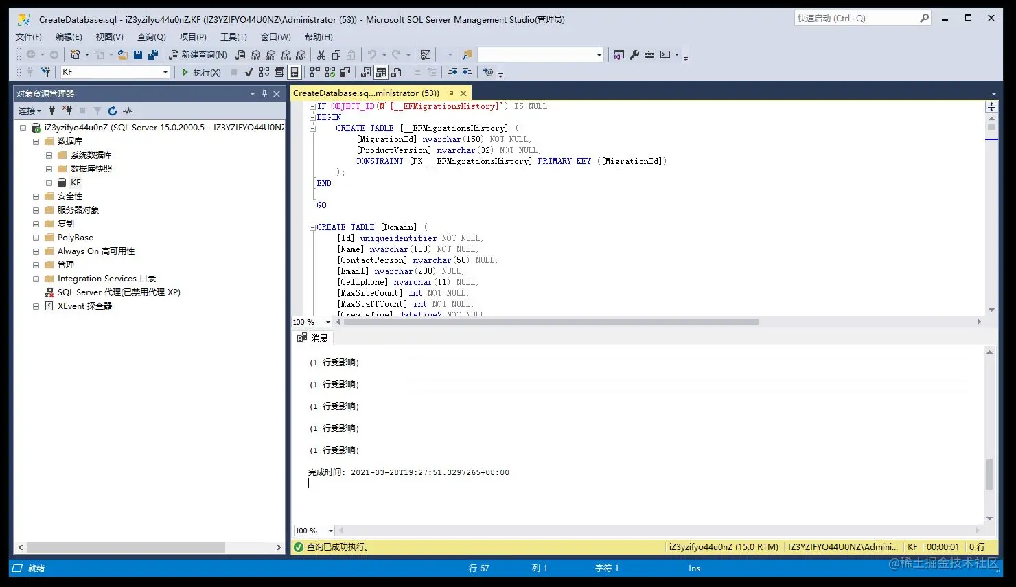Close the CreateDatabase.sql tab
Screen dimensions: 1016x587
[463, 93]
